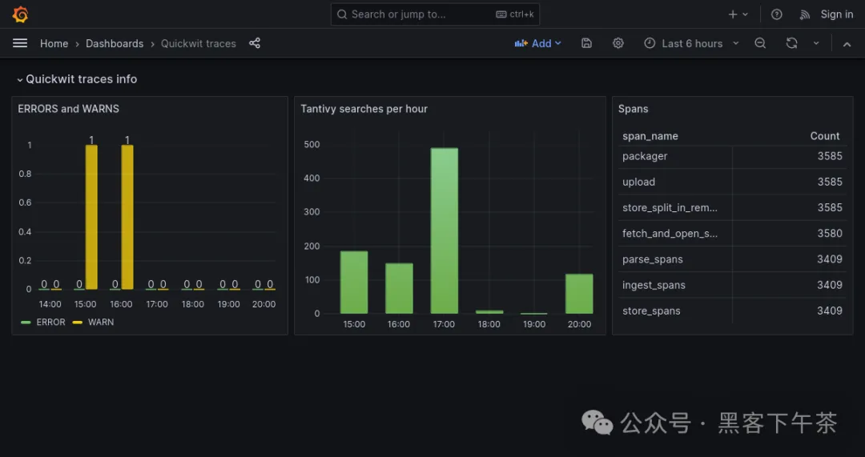Open Dashboards breadcrumb
The width and height of the screenshot is (865, 457).
tap(115, 43)
